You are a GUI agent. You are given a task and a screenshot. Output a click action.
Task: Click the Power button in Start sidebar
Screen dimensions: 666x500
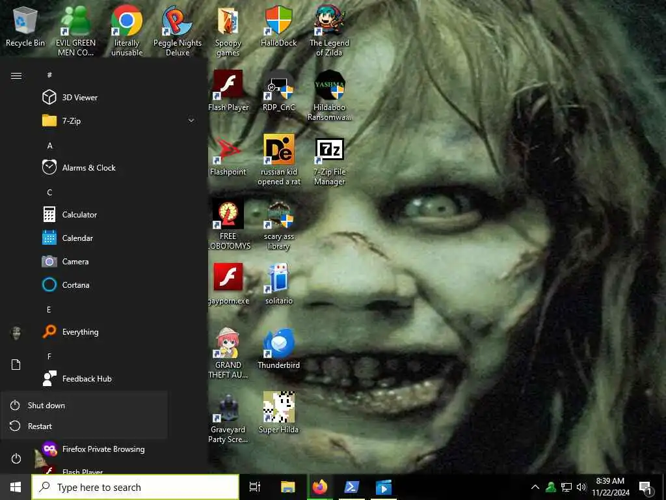coord(16,459)
